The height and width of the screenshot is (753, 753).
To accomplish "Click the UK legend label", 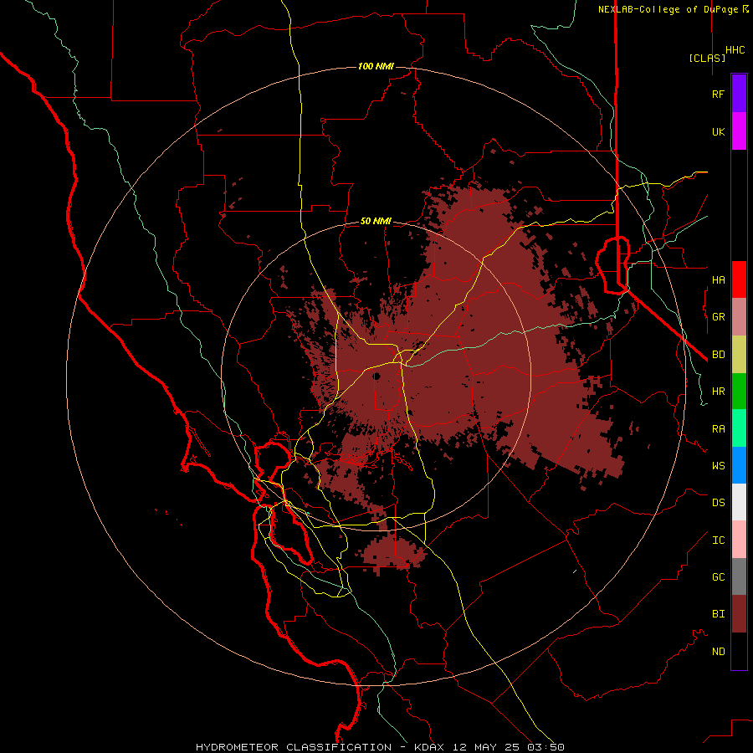I will point(718,131).
